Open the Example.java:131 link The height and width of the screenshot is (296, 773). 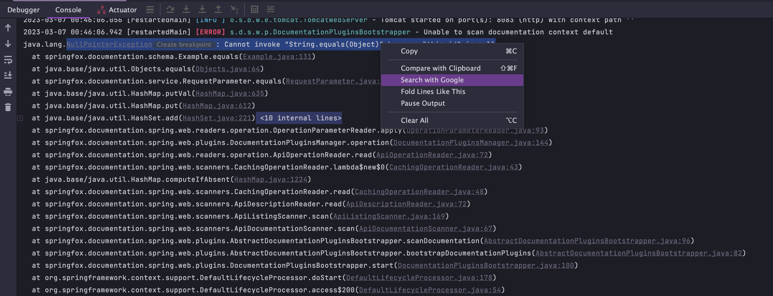pos(277,57)
